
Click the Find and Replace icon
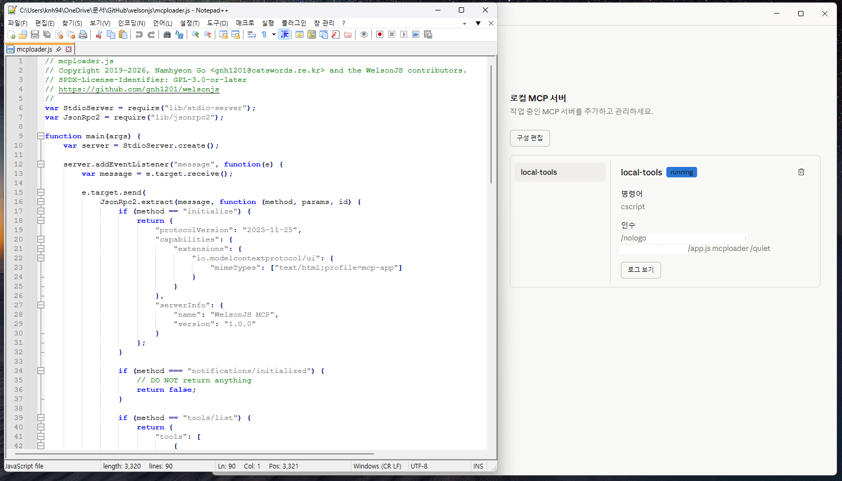(179, 34)
